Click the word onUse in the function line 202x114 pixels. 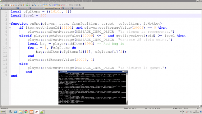tap(35, 24)
